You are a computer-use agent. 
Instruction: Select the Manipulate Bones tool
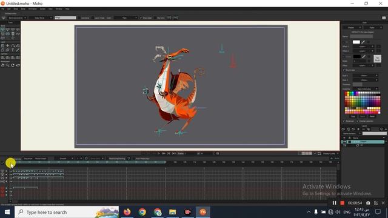(x=8, y=34)
